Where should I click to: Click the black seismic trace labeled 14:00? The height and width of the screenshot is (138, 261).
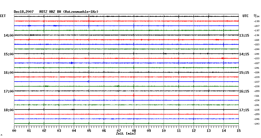click(x=126, y=35)
